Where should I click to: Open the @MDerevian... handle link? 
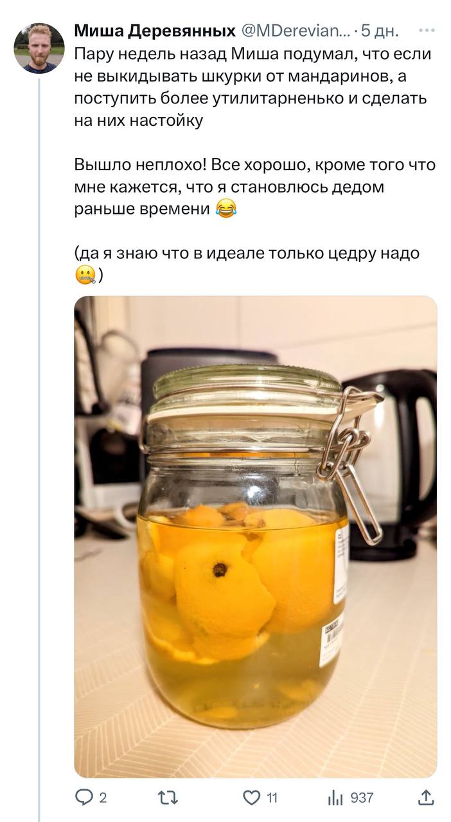[296, 30]
